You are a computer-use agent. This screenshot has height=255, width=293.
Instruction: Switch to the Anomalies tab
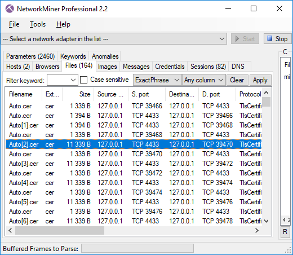105,56
